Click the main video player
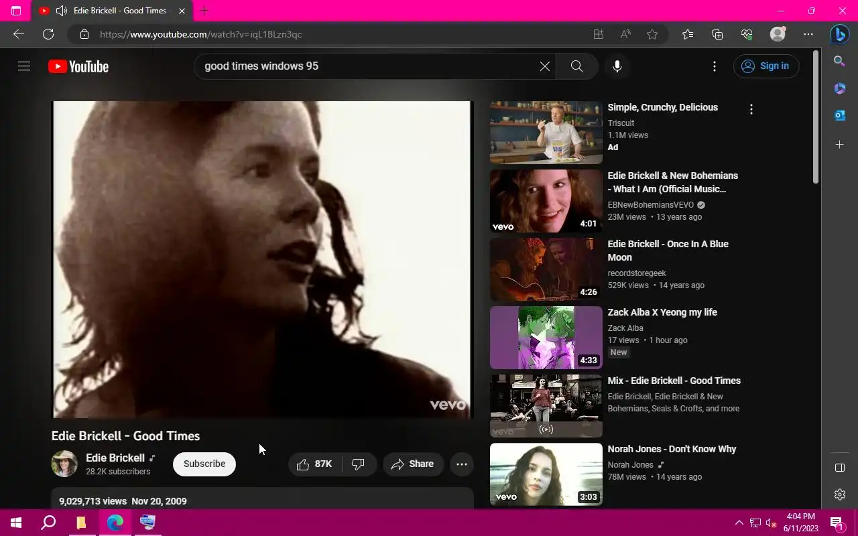Screen dimensions: 858x536 click(263, 260)
